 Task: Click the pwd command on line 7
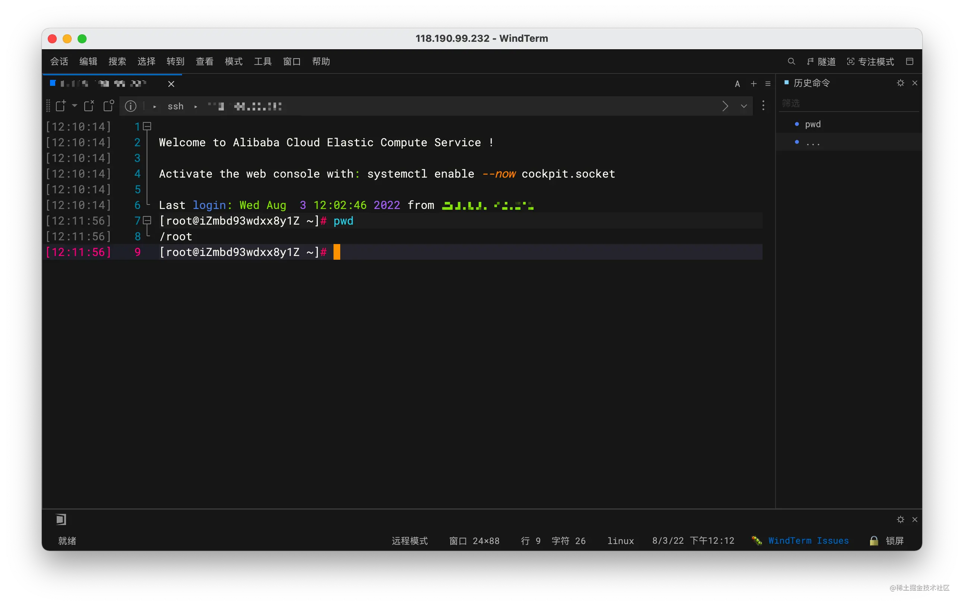click(x=343, y=221)
